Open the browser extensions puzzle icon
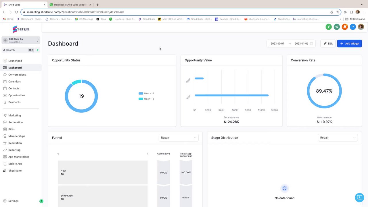Image resolution: width=368 pixels, height=207 pixels. tap(345, 12)
